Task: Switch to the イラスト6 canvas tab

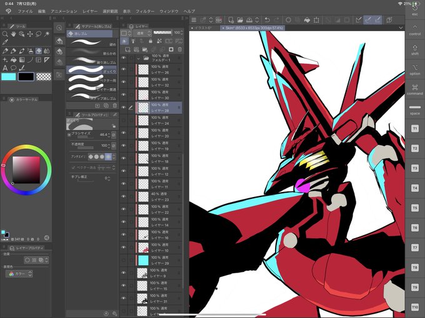Action: (x=204, y=27)
